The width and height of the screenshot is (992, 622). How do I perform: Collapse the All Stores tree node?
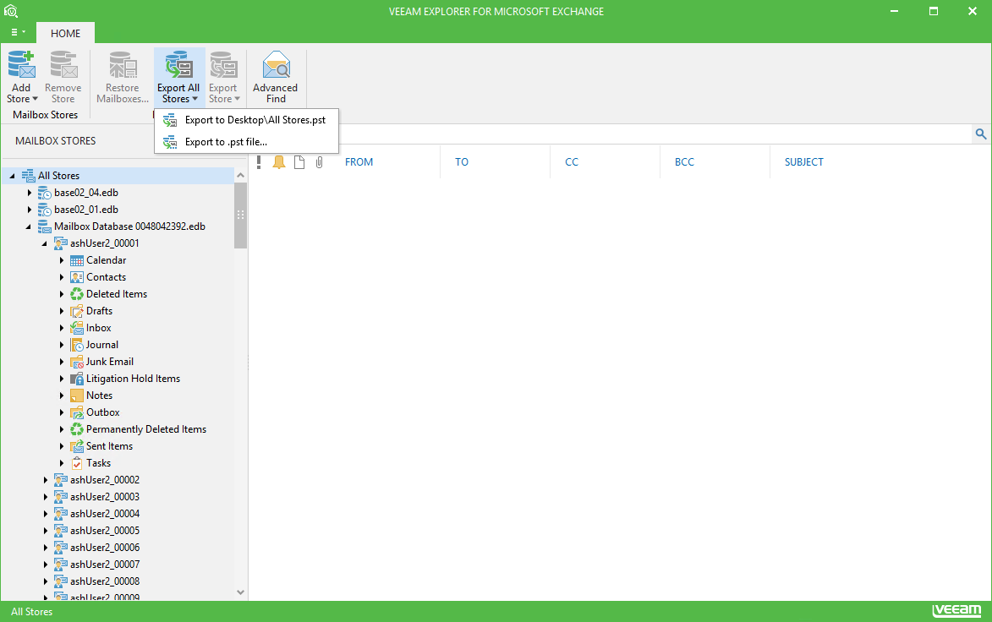click(12, 176)
